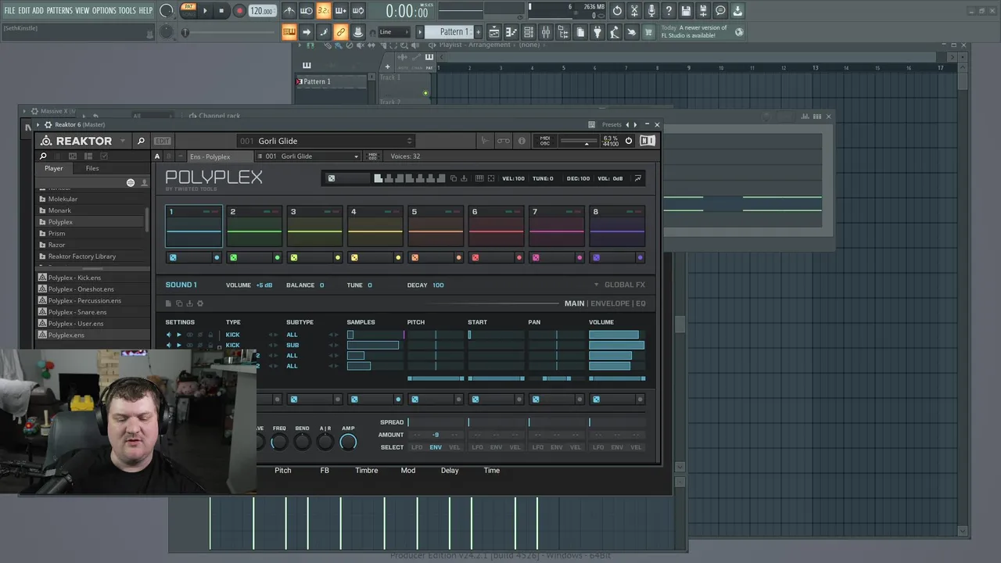Mute the first KICK layer speaker icon

click(168, 335)
